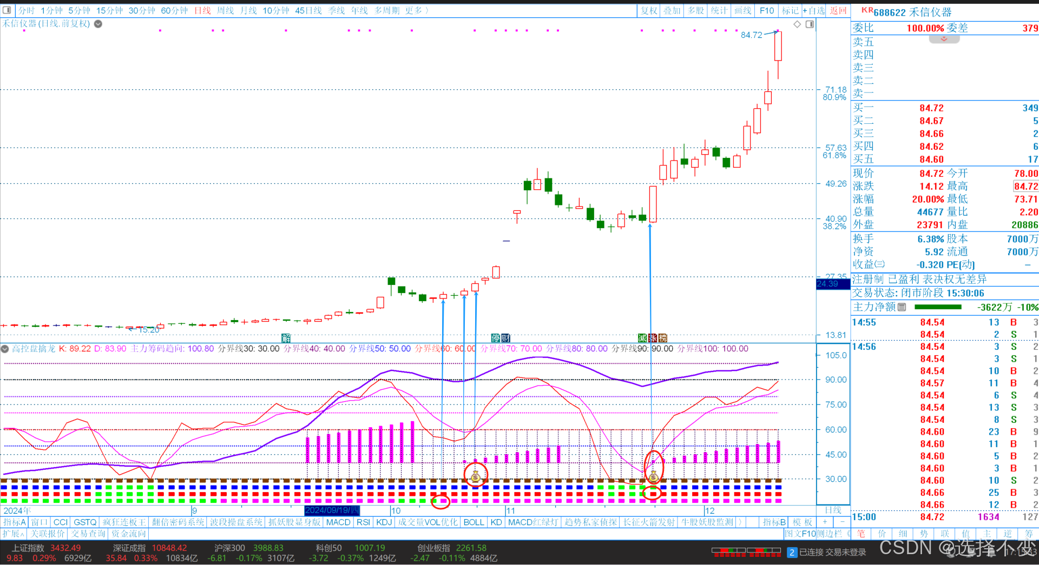Select the MACD indicator tab

coord(338,522)
